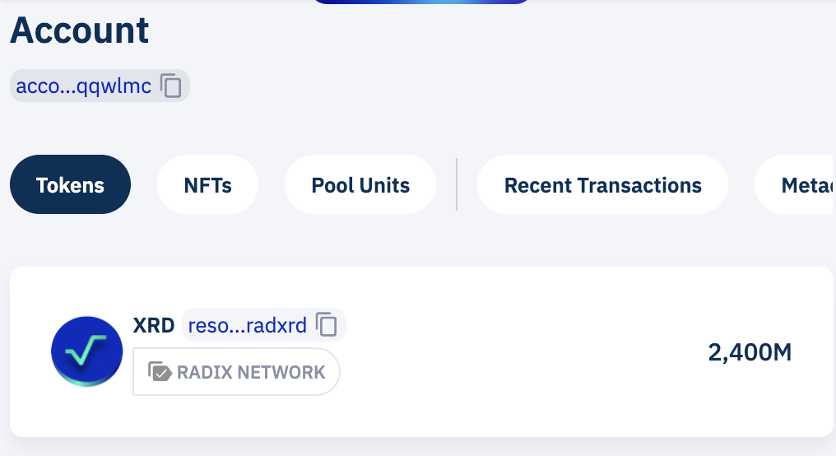Switch to the NFTs tab

click(208, 184)
